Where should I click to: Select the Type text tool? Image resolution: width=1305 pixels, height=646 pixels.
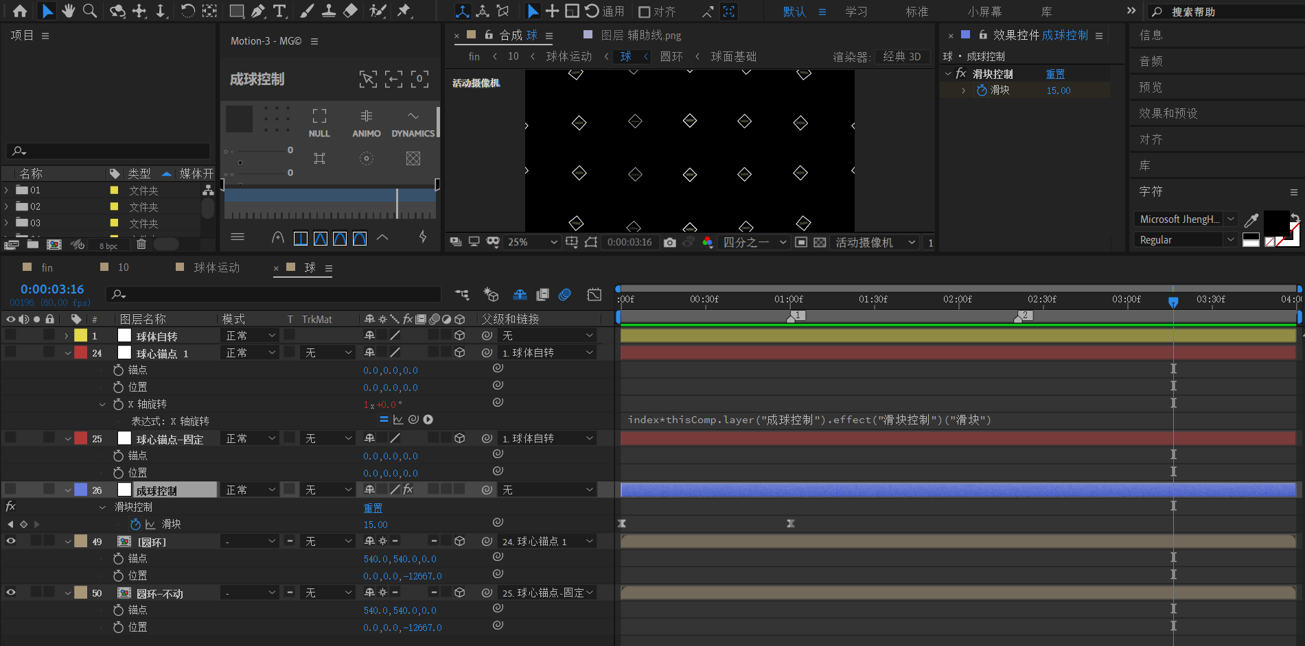click(279, 11)
